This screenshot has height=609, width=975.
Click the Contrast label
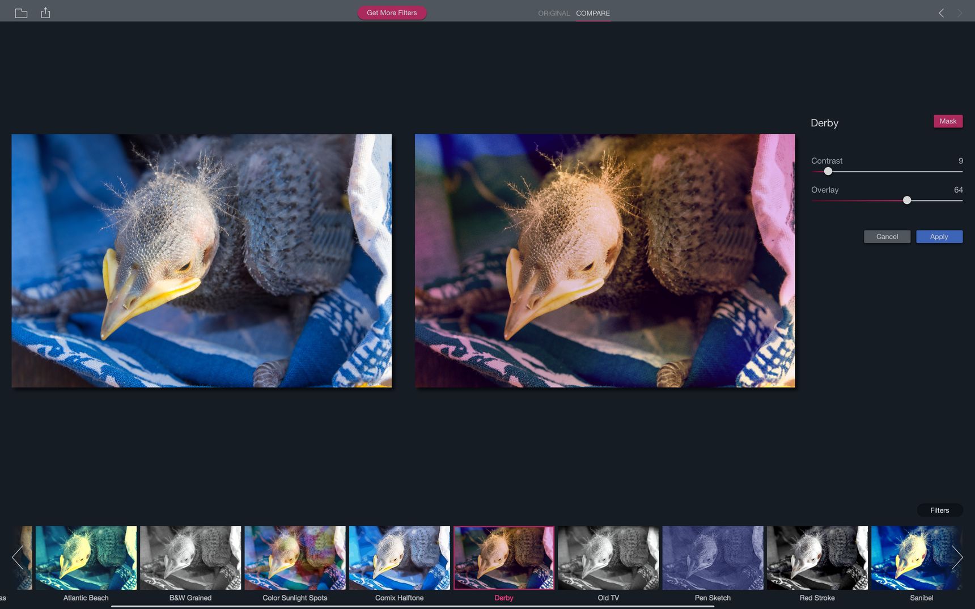(x=826, y=161)
